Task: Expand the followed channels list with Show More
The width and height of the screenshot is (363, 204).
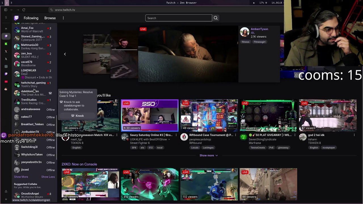Action: (x=21, y=177)
